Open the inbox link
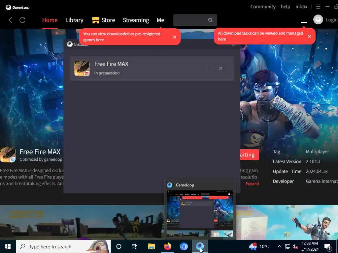Screen dimensions: 338x253 tap(301, 7)
